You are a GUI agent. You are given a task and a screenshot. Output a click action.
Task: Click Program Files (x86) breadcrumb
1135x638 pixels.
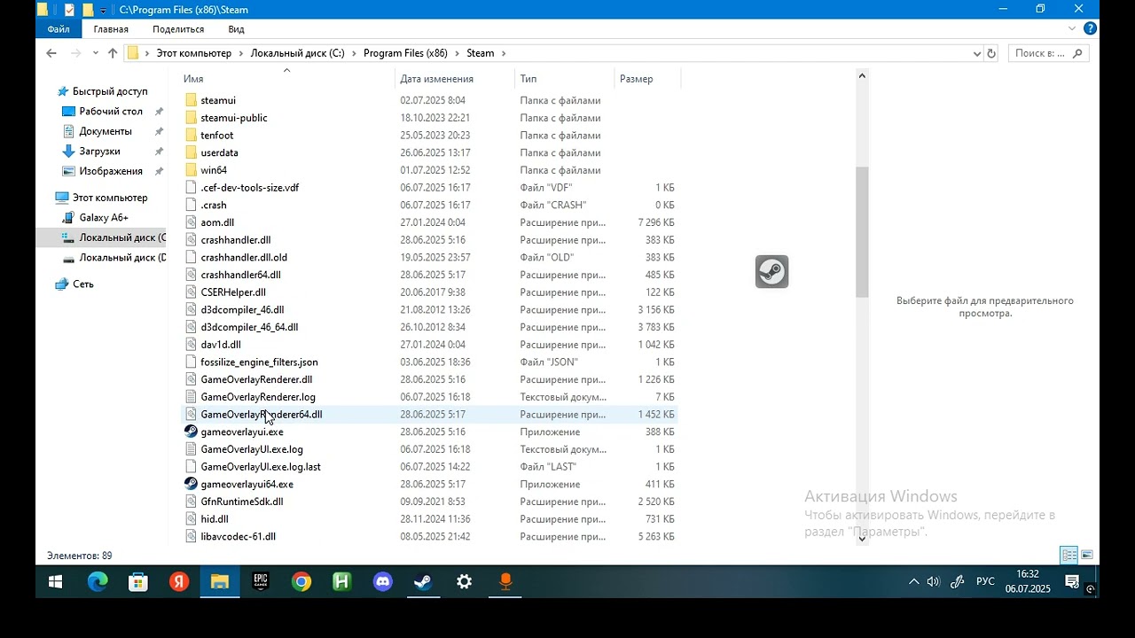405,53
